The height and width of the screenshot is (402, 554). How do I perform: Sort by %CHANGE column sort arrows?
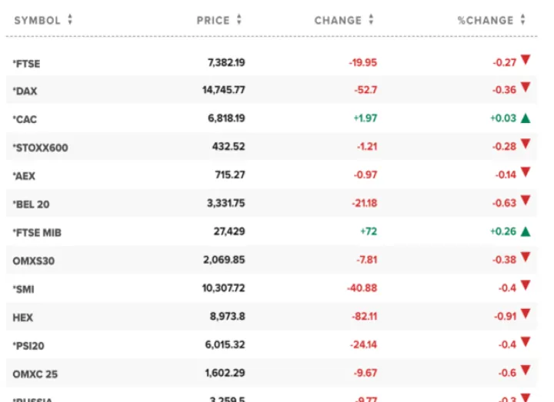point(523,21)
